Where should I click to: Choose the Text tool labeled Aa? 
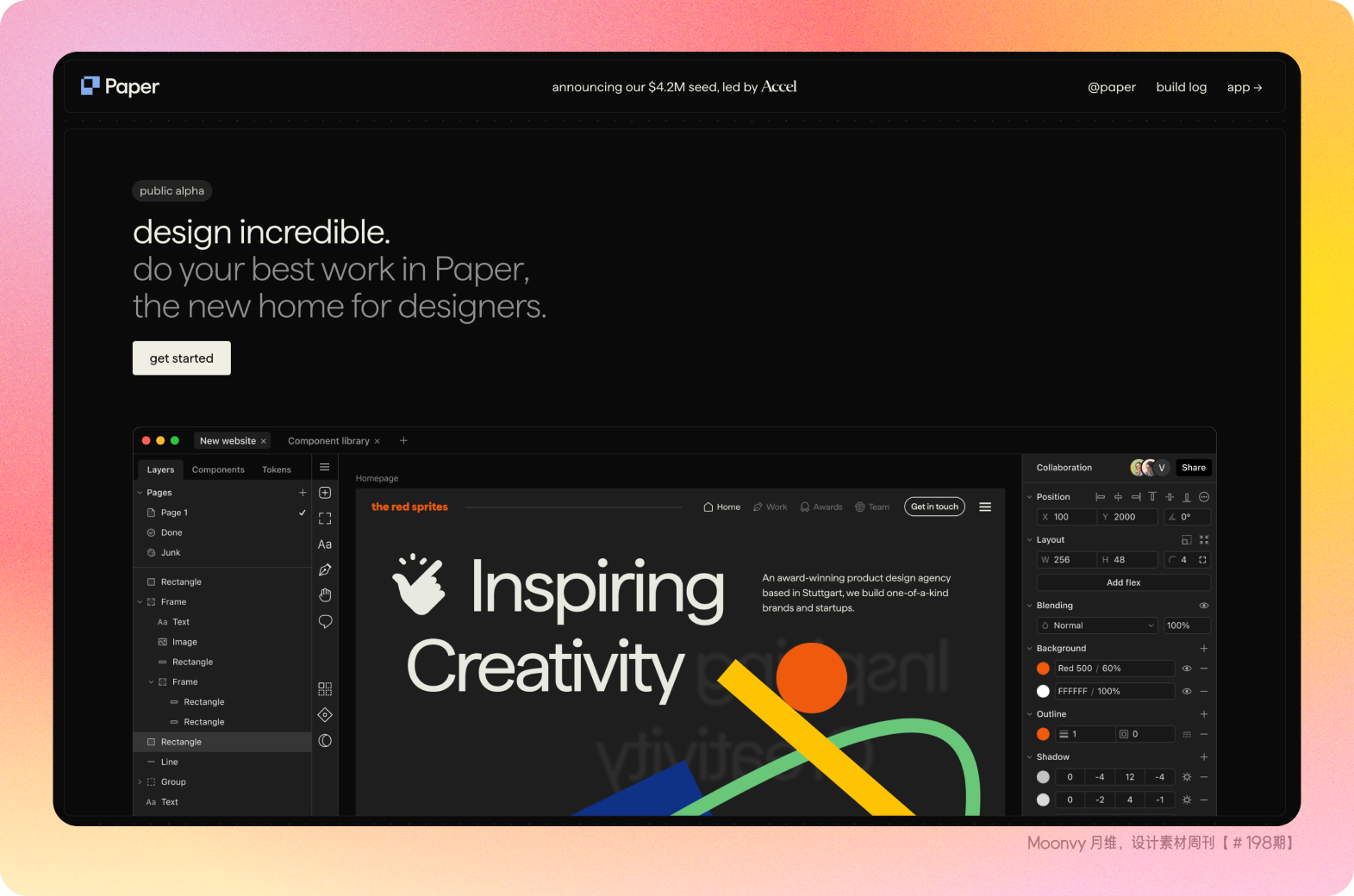[x=325, y=544]
